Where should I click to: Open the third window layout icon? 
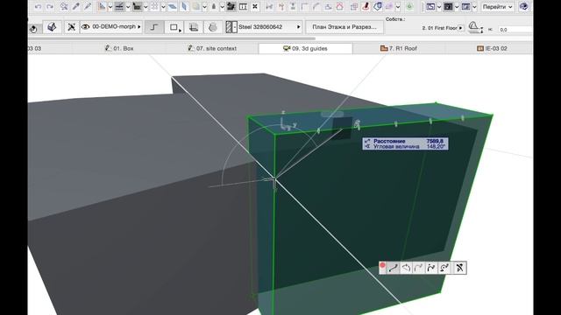click(465, 6)
